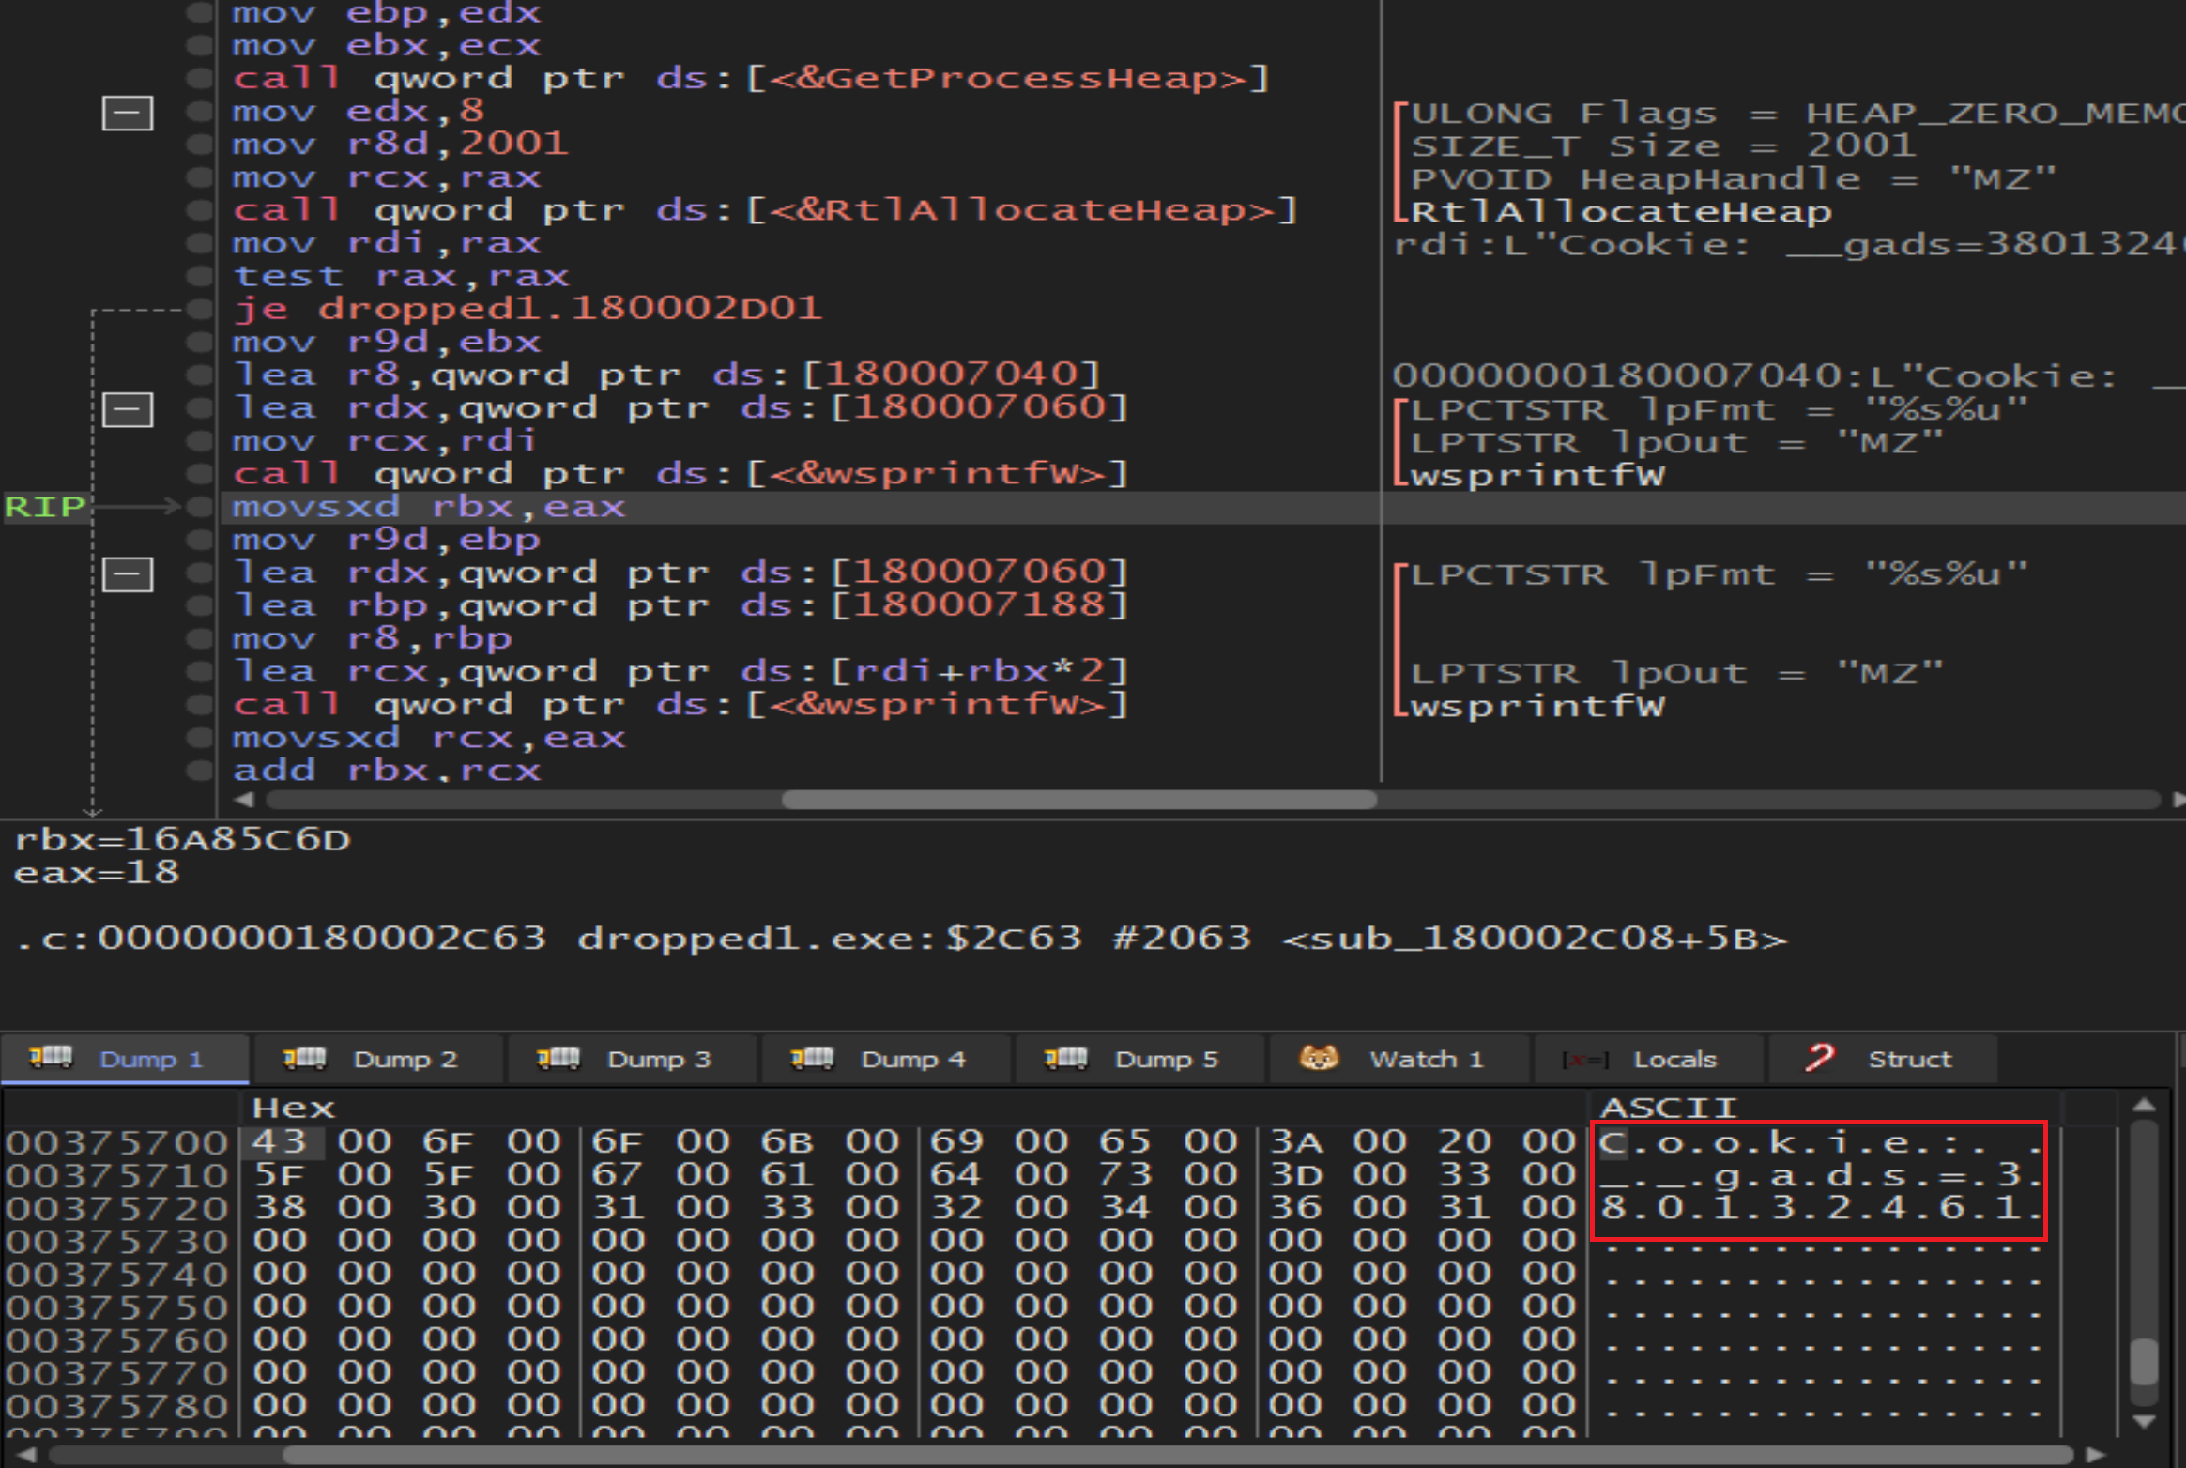This screenshot has height=1468, width=2186.
Task: Collapse the block below the RIP line
Action: tap(128, 574)
